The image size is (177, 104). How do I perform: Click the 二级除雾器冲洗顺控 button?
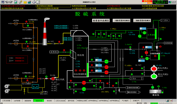[x=142, y=21]
